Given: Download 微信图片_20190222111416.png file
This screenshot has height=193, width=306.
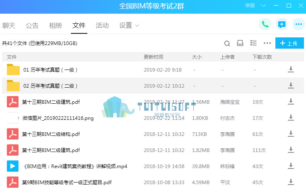Looking at the screenshot, I should point(291,117).
